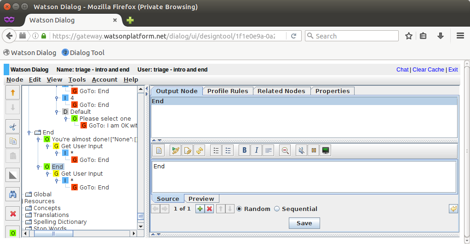Click the red X delete node icon
470x244 pixels.
click(12, 214)
